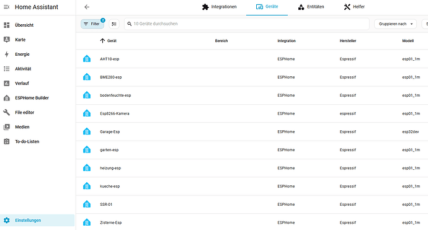Open the Gruppieren nach dropdown
Viewport: 428px width, 230px height.
[x=395, y=24]
